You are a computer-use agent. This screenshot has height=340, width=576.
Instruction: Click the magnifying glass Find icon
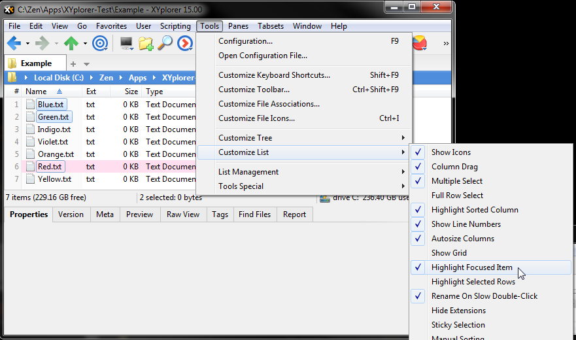165,44
